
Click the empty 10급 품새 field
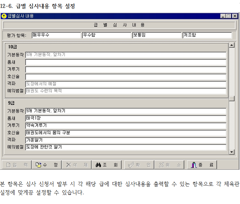click(126, 62)
